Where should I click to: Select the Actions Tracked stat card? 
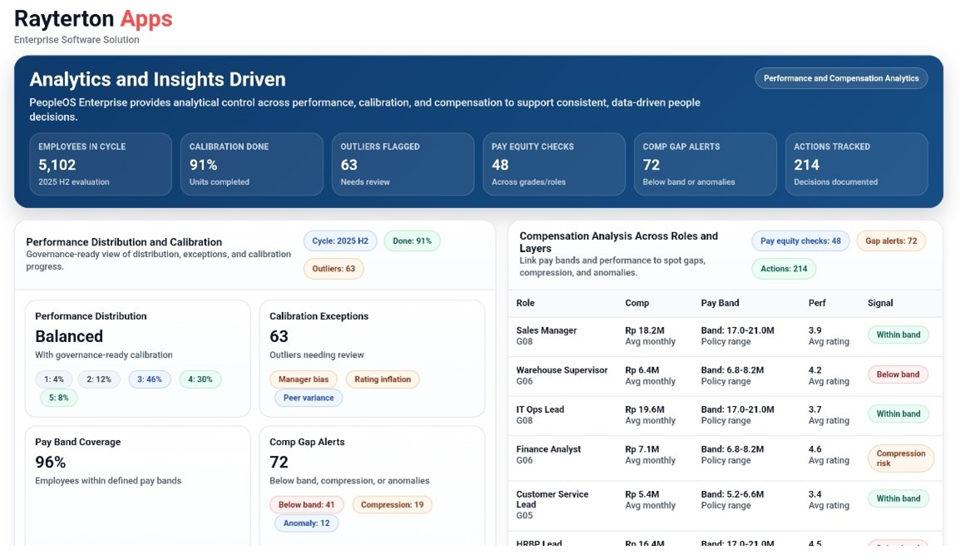856,164
